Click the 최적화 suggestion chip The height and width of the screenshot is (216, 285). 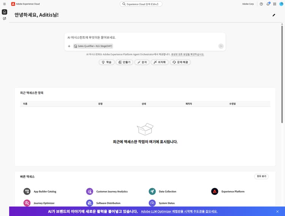tap(160, 62)
